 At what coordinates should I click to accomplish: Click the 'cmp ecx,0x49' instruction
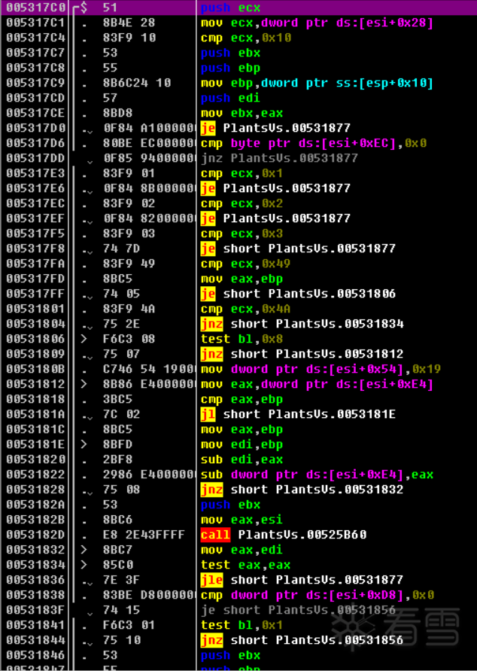pos(246,264)
